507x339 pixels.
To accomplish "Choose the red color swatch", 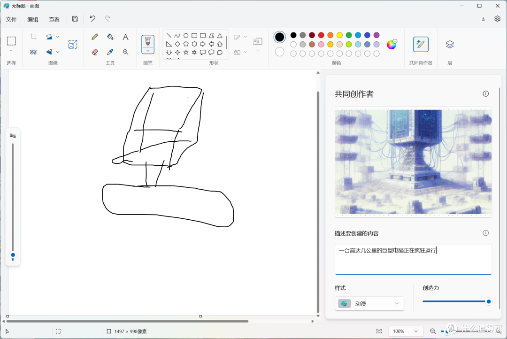I will tap(321, 35).
